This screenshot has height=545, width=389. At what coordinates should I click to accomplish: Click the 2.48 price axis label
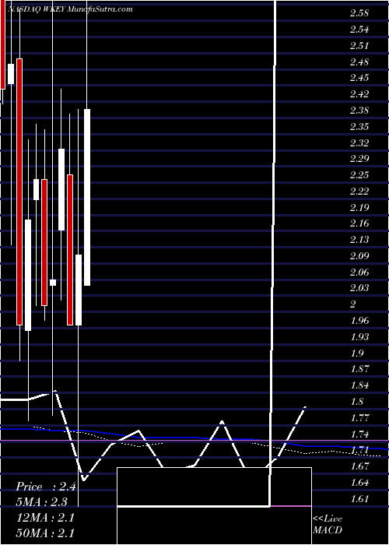click(359, 62)
